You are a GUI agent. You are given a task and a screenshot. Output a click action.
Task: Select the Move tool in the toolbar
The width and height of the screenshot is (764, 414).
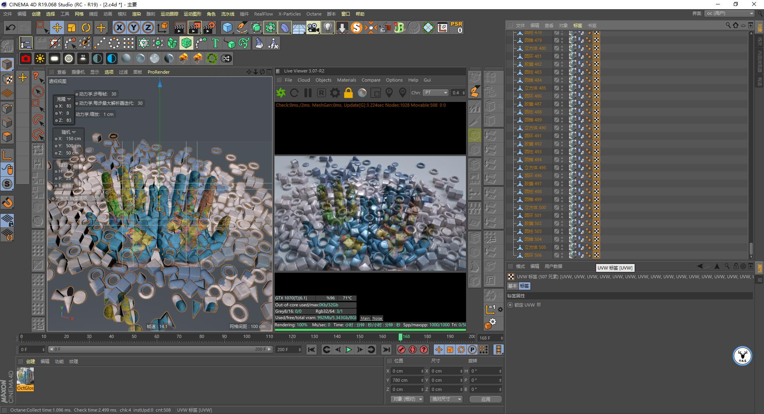point(57,27)
